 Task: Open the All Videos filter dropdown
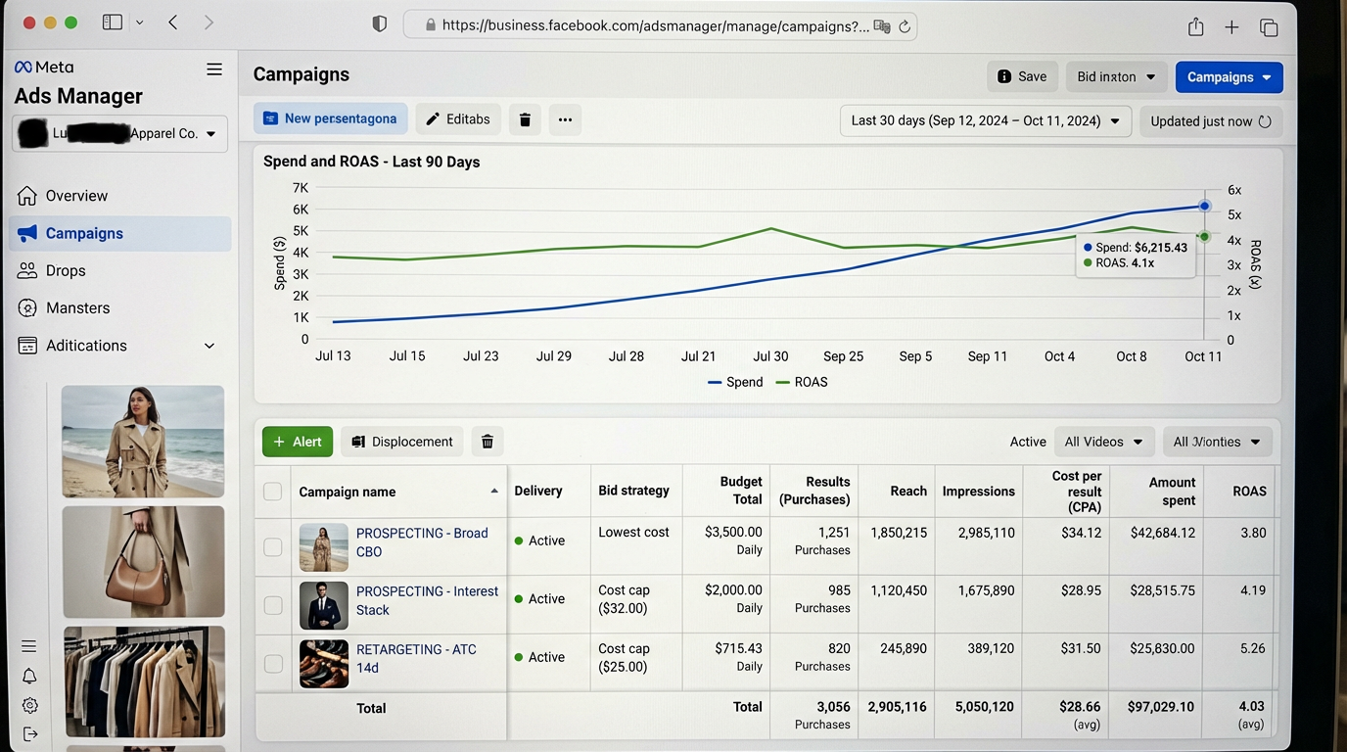coord(1104,442)
